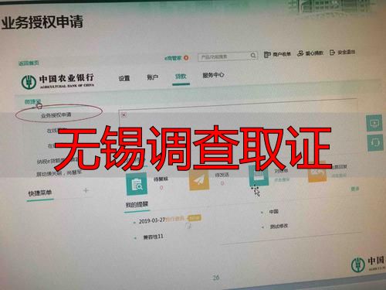Click the 返回首页 link

point(29,63)
